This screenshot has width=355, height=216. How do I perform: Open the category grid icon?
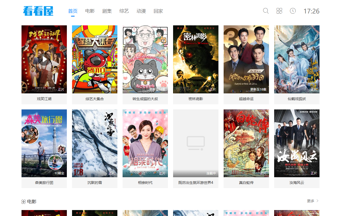(279, 11)
